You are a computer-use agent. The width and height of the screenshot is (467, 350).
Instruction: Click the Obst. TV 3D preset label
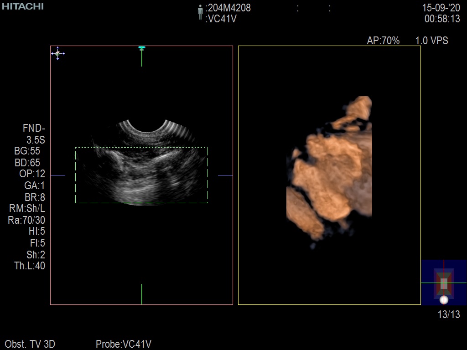pyautogui.click(x=30, y=344)
